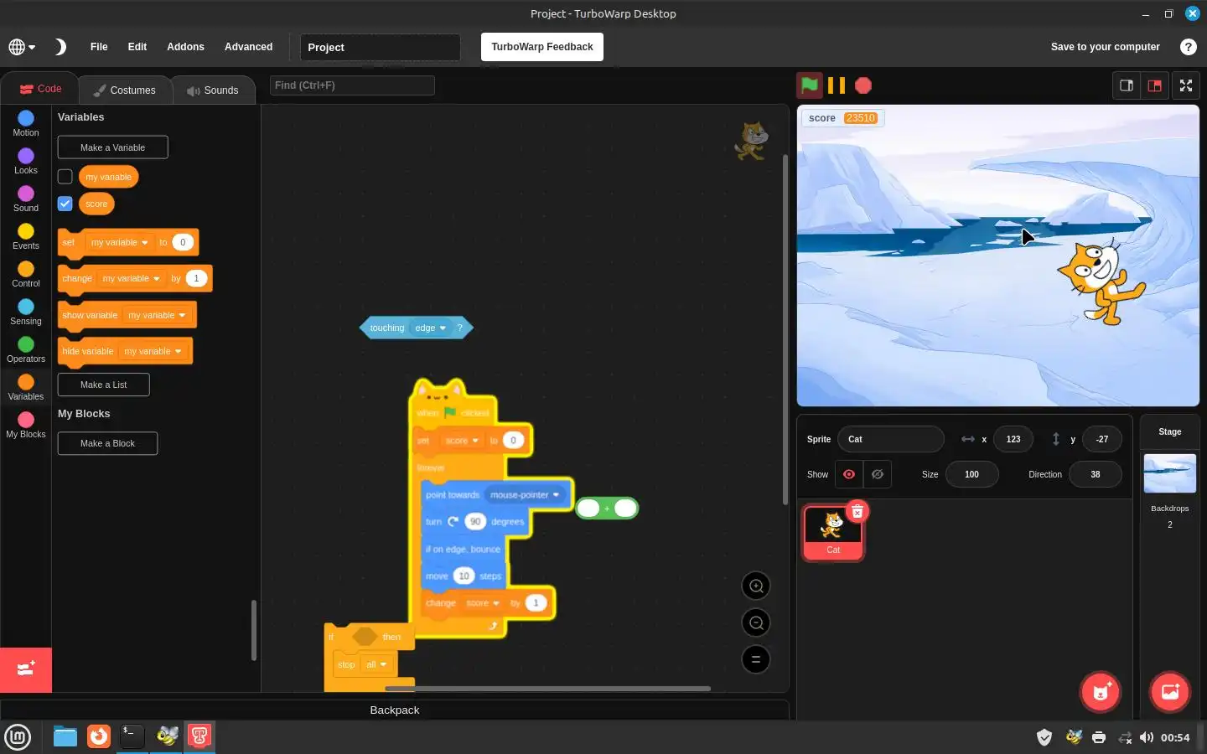Select the Sound block category
Viewport: 1207px width, 754px height.
tap(26, 199)
